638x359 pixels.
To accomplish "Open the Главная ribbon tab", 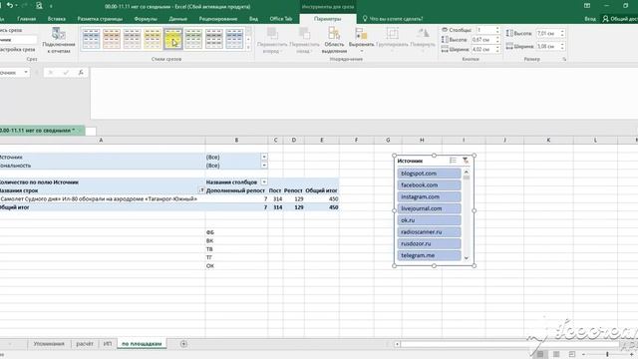I will coord(27,19).
